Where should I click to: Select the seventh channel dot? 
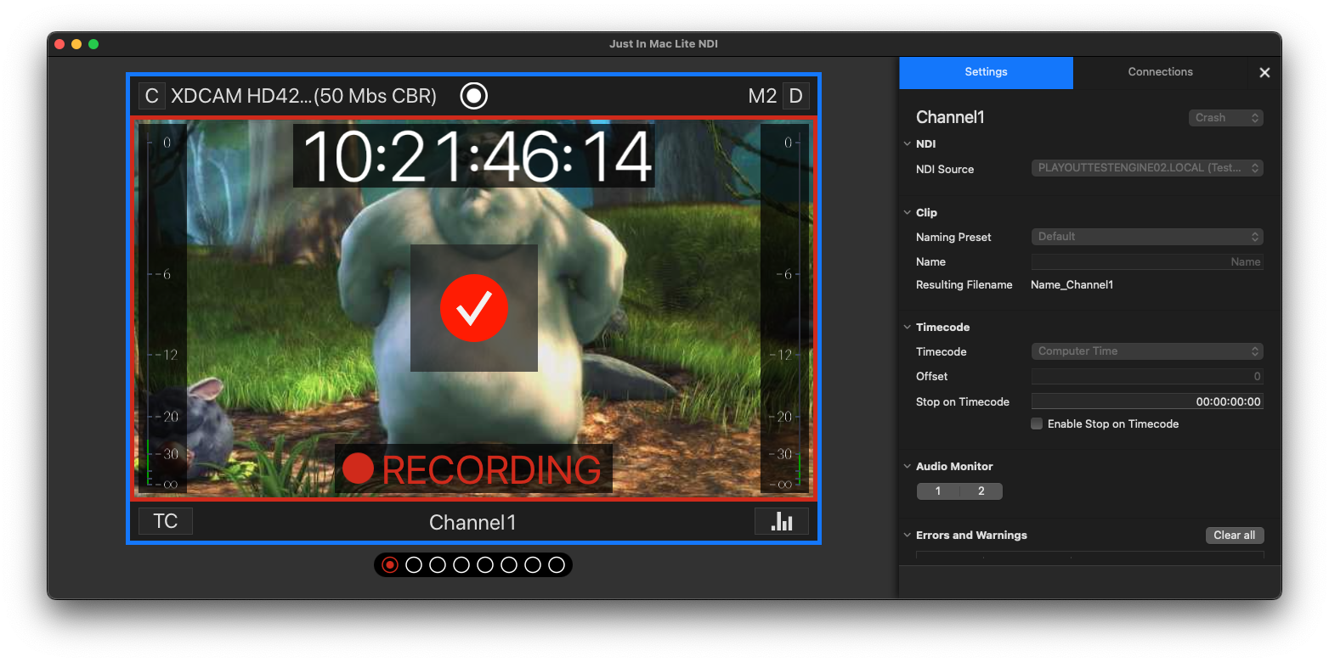tap(533, 564)
